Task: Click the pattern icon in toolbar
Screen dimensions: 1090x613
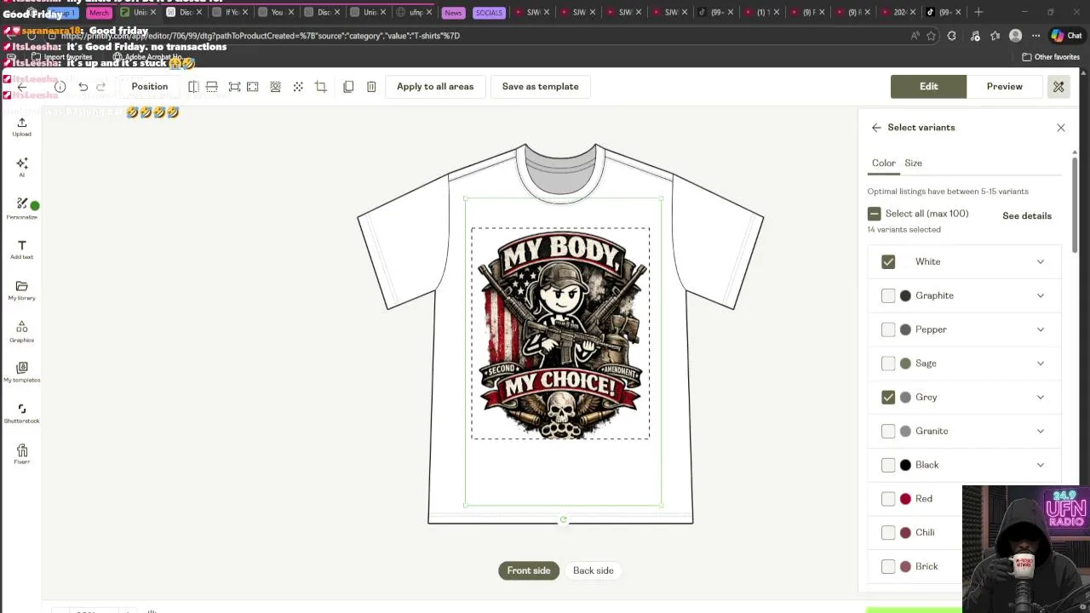Action: coord(298,87)
